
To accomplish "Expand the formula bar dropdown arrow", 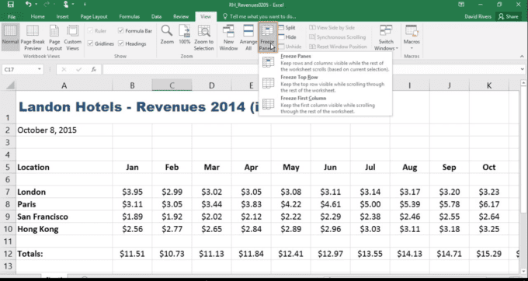I will point(523,69).
